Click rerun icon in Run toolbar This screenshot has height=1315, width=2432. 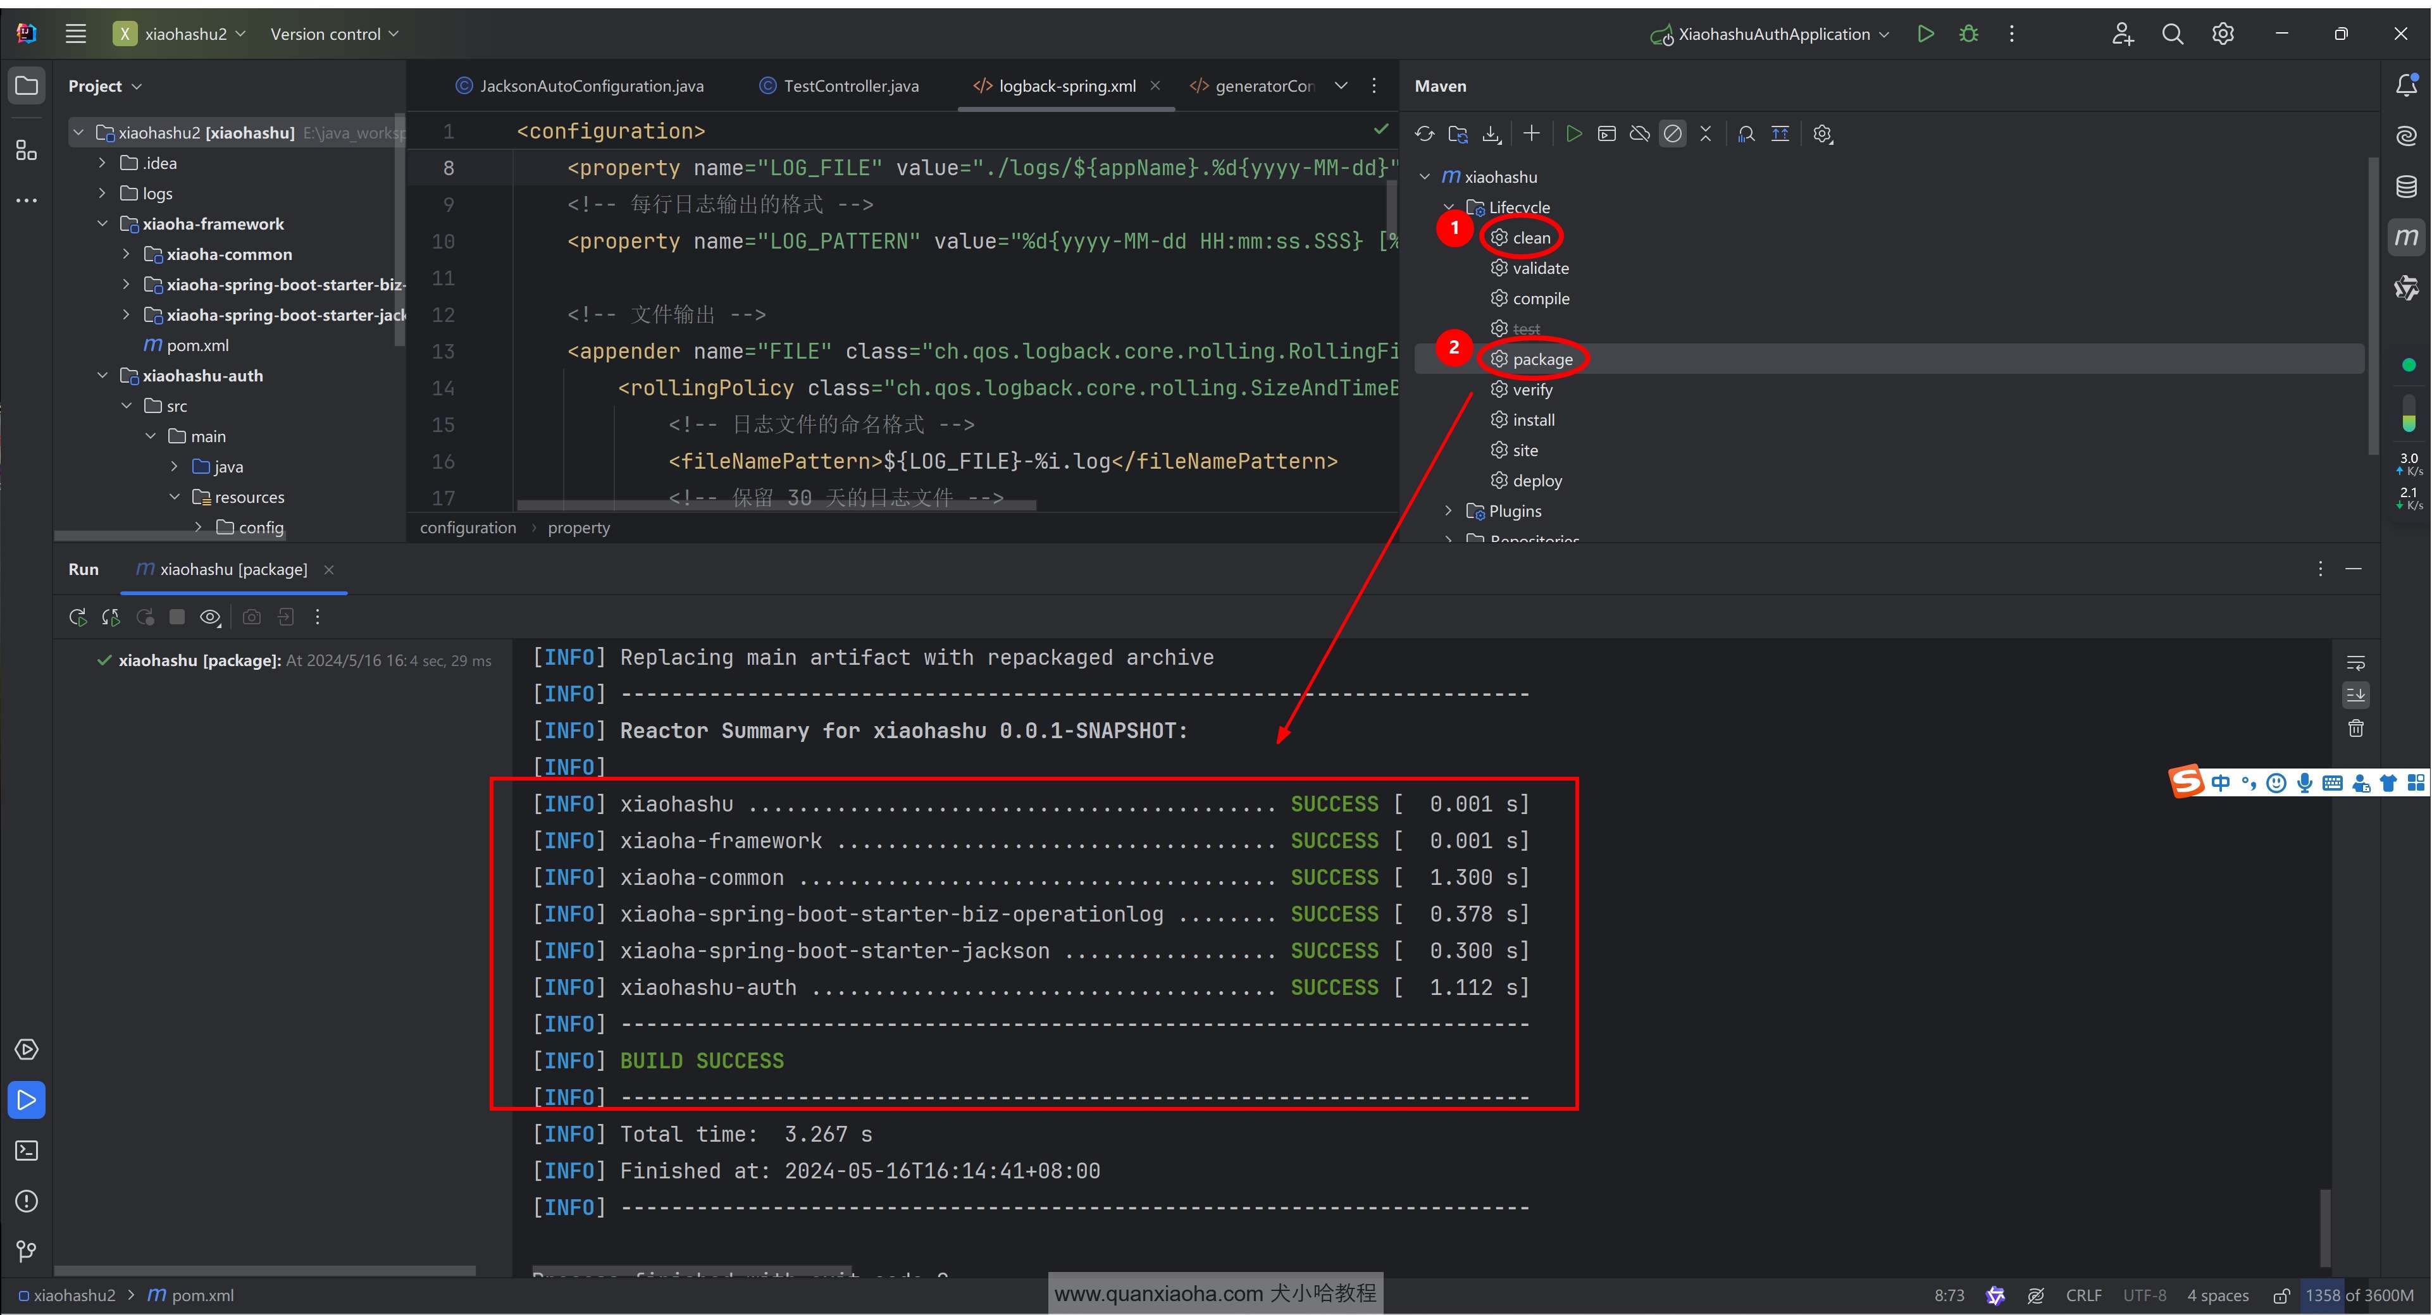click(x=77, y=617)
